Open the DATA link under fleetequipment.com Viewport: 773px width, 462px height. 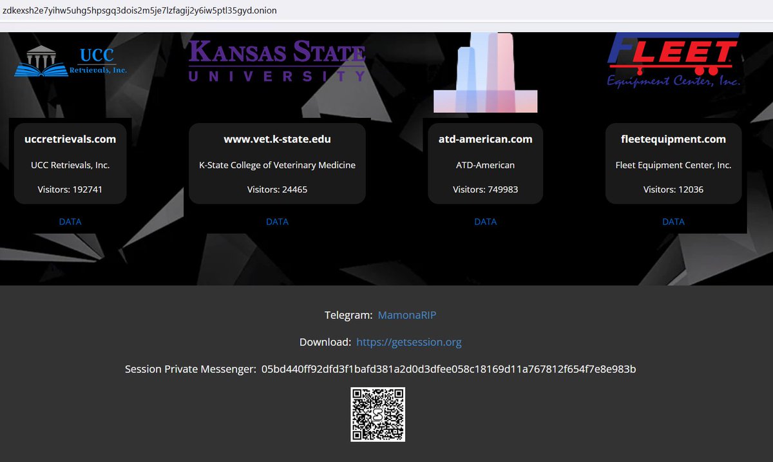click(x=673, y=222)
